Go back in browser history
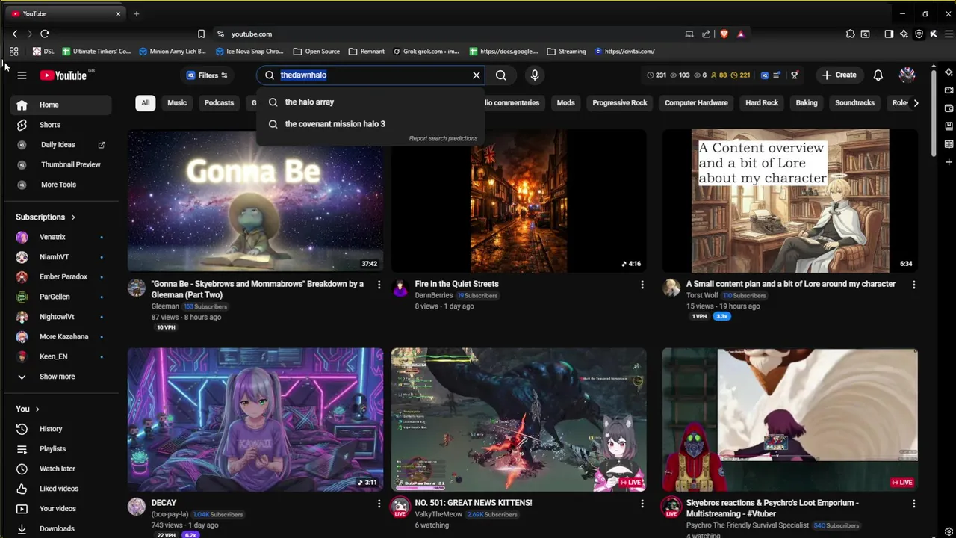The image size is (956, 538). click(15, 34)
